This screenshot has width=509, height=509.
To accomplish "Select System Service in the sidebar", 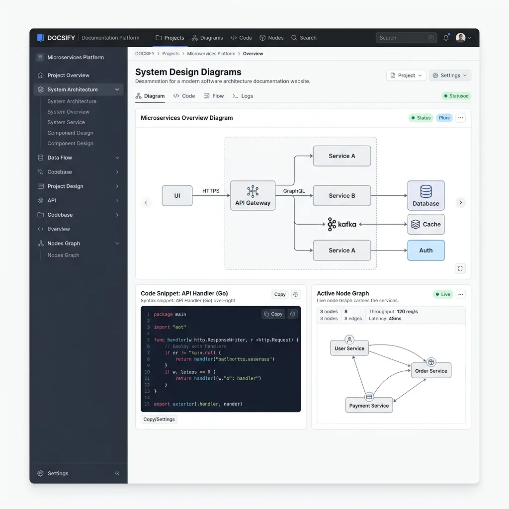I will [66, 122].
